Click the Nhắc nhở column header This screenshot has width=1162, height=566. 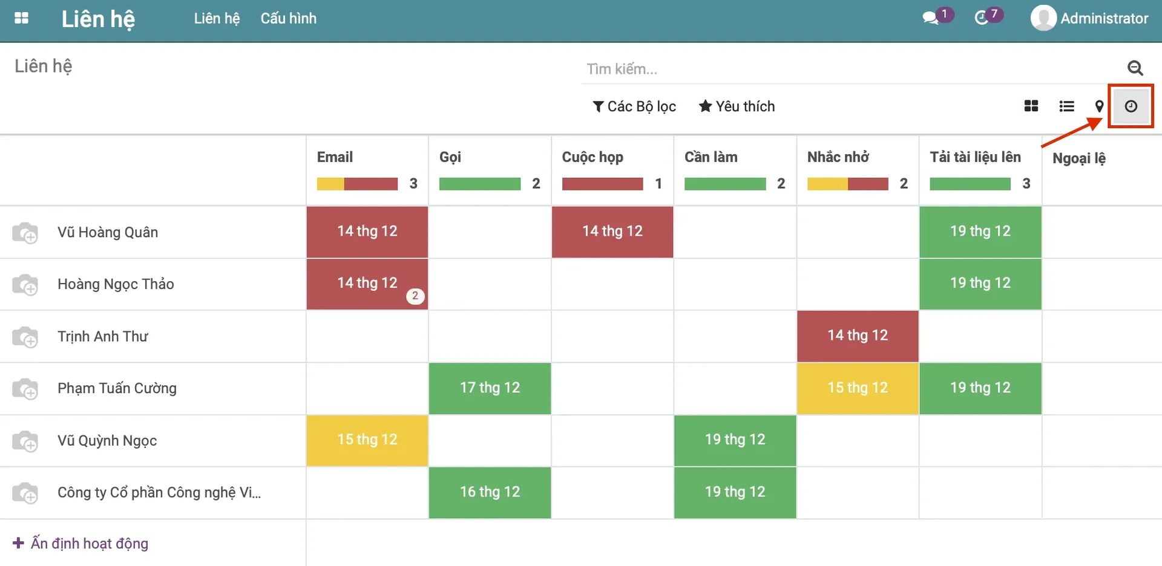coord(838,157)
